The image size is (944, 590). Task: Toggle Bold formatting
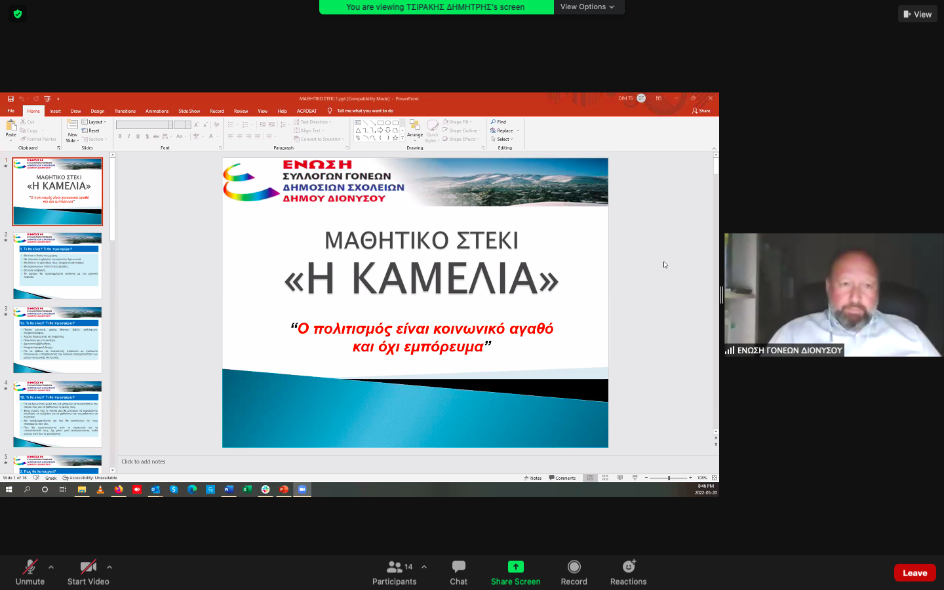pyautogui.click(x=120, y=136)
